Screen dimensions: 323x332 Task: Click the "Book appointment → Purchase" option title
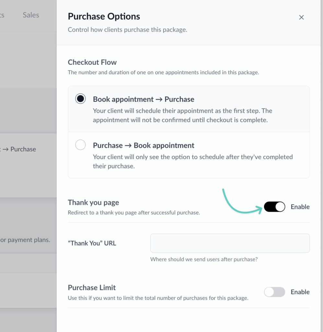point(144,99)
